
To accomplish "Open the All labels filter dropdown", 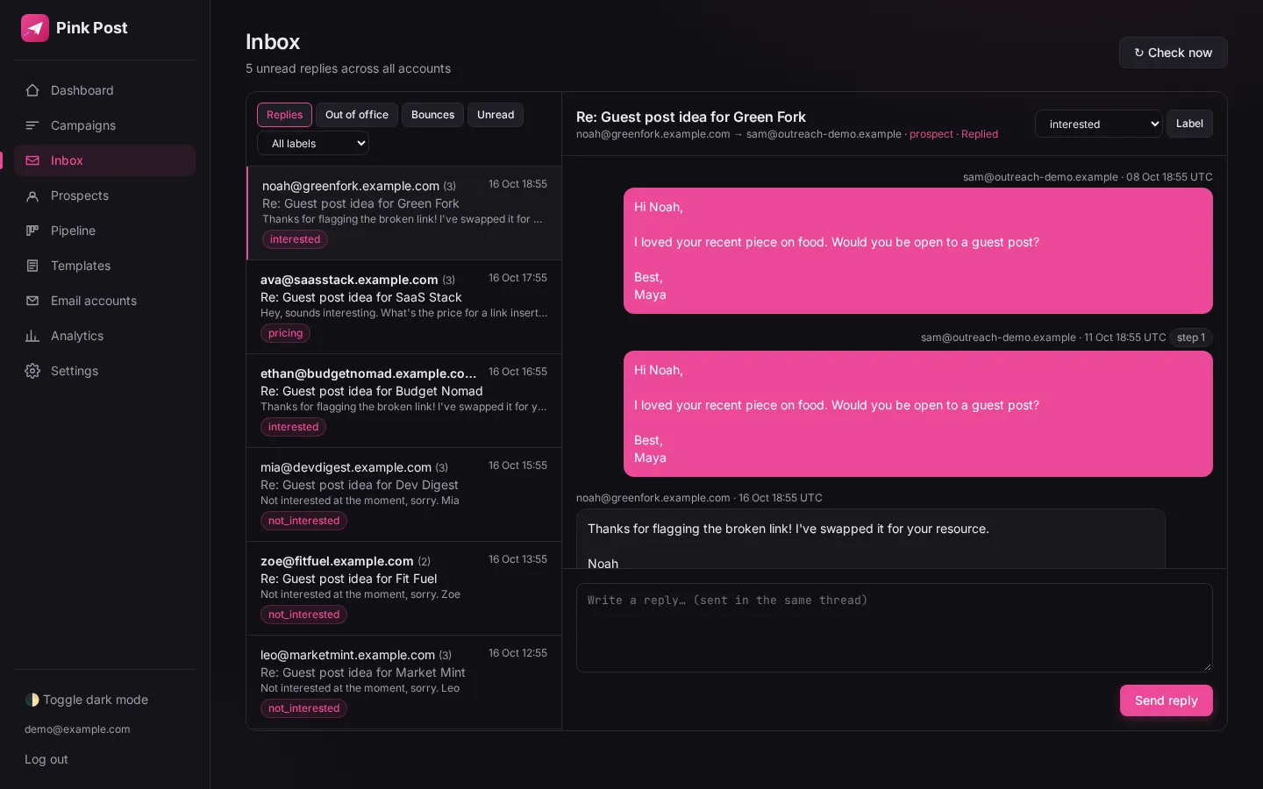I will [313, 144].
